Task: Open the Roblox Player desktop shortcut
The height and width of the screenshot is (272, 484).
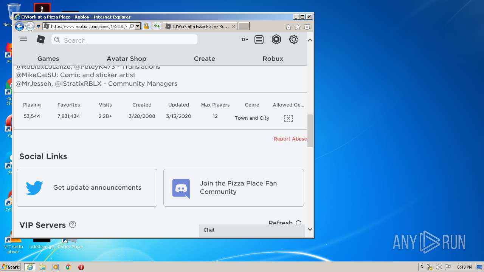Action: pos(70,243)
